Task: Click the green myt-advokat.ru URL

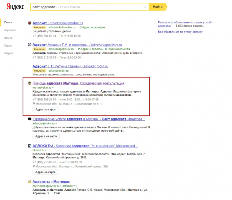Action: (42, 87)
